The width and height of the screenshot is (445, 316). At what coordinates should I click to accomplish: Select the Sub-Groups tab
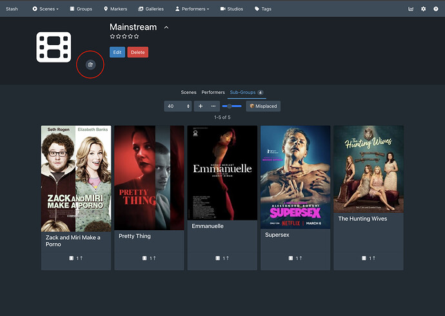pyautogui.click(x=246, y=92)
